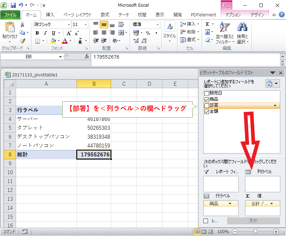Click the percent style icon

click(147, 33)
